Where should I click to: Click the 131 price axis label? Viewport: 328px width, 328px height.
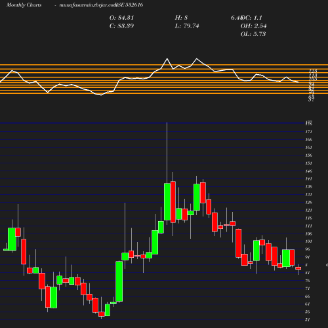pyautogui.click(x=308, y=194)
